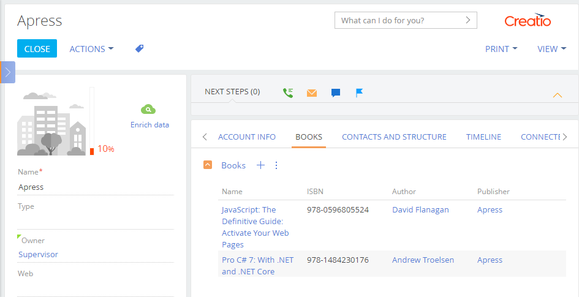This screenshot has width=579, height=297.
Task: Open author Andrew Troelsen
Action: click(x=423, y=260)
